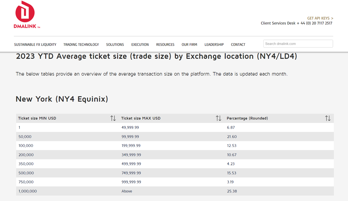Sort by Percentage (Rounded) arrows

pos(328,118)
